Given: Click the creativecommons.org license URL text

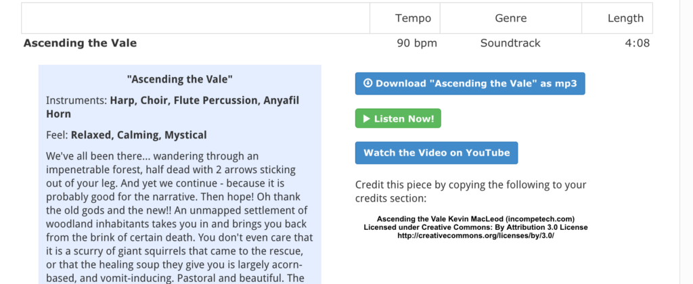Looking at the screenshot, I should click(x=476, y=236).
